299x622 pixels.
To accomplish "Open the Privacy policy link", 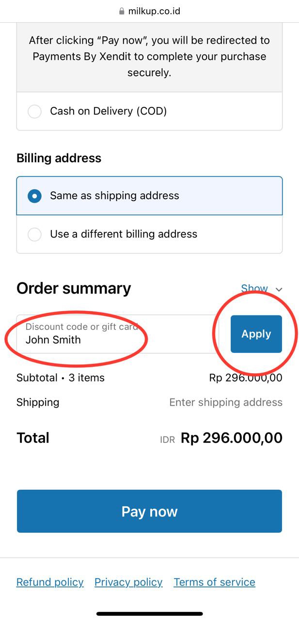I will pos(128,582).
